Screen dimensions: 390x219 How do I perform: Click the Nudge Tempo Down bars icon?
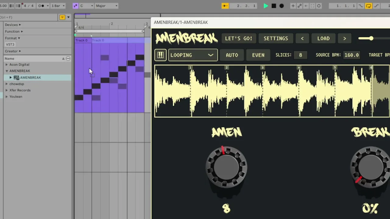11,6
